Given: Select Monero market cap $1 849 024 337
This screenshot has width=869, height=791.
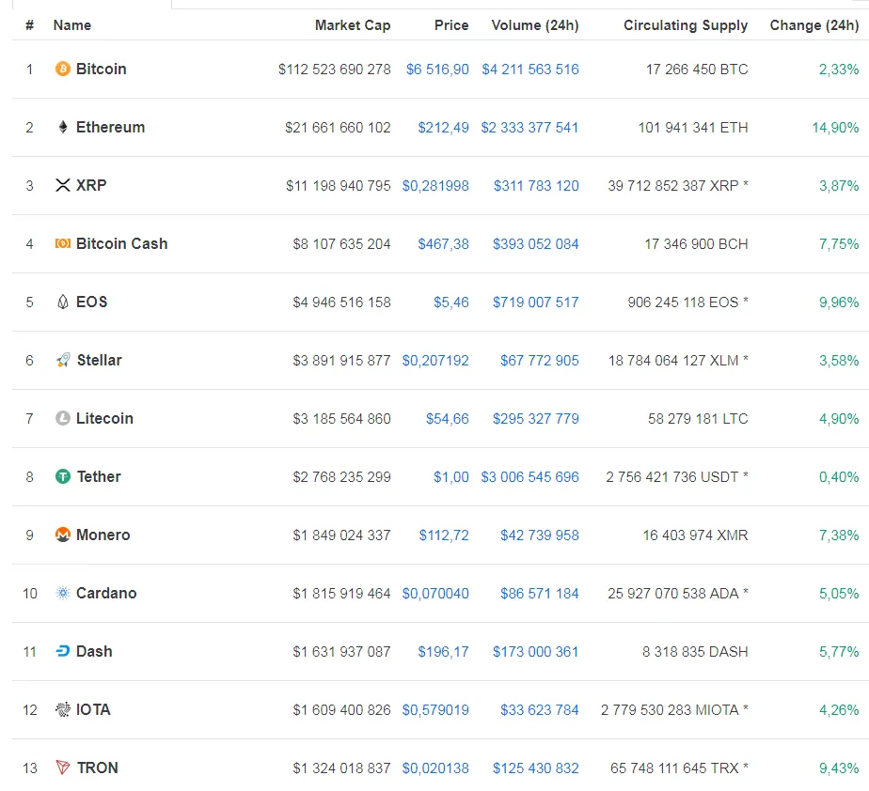Looking at the screenshot, I should pyautogui.click(x=341, y=535).
